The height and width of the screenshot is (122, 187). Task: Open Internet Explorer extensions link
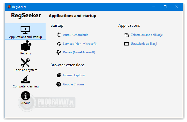pyautogui.click(x=74, y=75)
